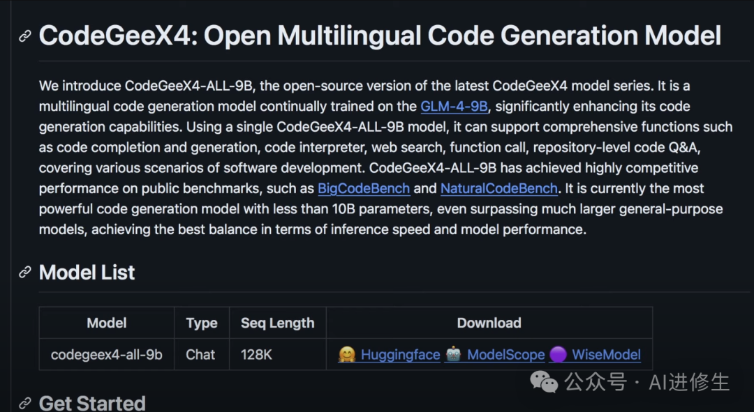Image resolution: width=754 pixels, height=412 pixels.
Task: Click the robot emoji before ModelScope
Action: (x=454, y=355)
